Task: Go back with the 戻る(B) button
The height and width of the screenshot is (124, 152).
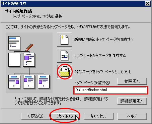Action: pos(35,116)
